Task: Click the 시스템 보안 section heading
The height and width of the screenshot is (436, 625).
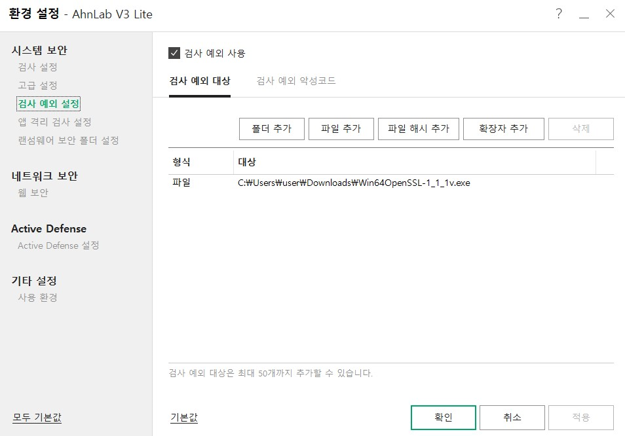Action: tap(39, 50)
